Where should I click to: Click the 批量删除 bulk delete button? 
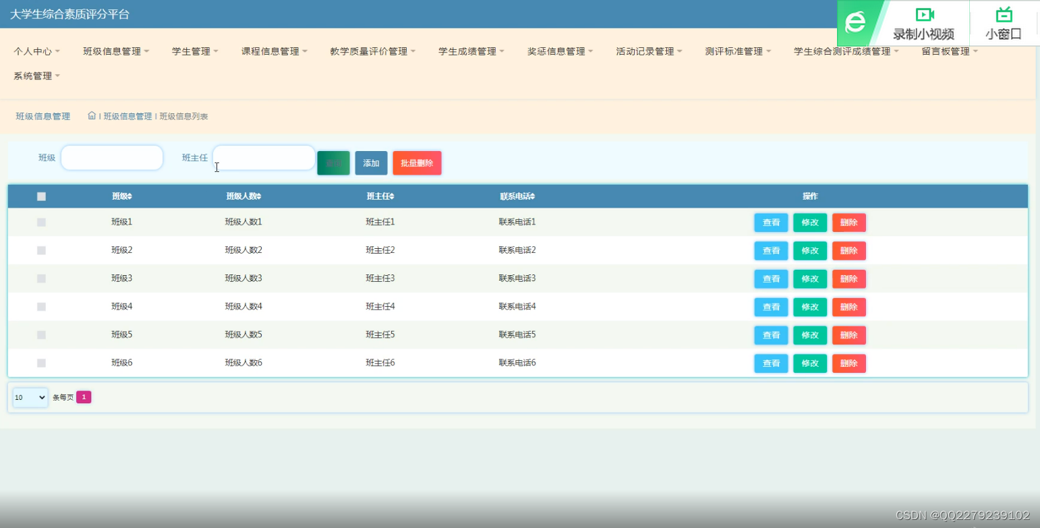tap(416, 163)
